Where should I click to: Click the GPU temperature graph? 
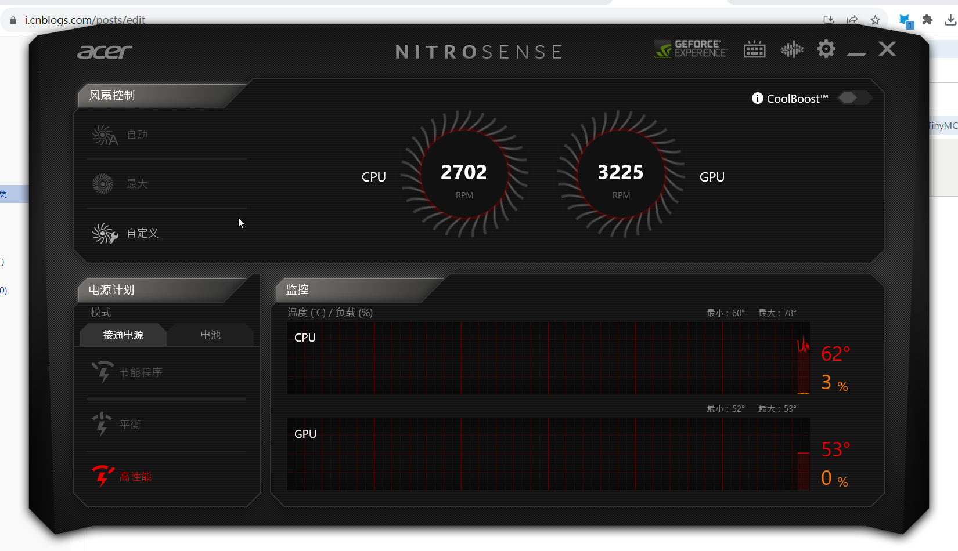(549, 454)
